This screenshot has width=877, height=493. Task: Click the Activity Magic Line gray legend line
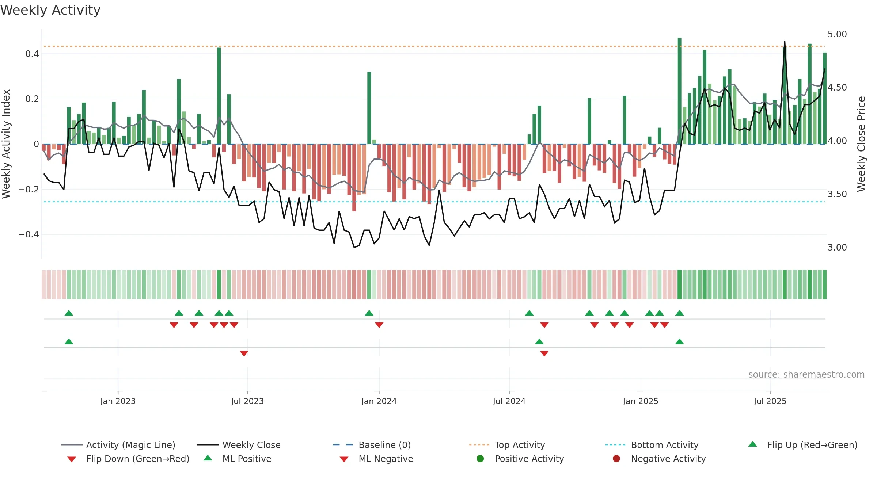(x=71, y=445)
